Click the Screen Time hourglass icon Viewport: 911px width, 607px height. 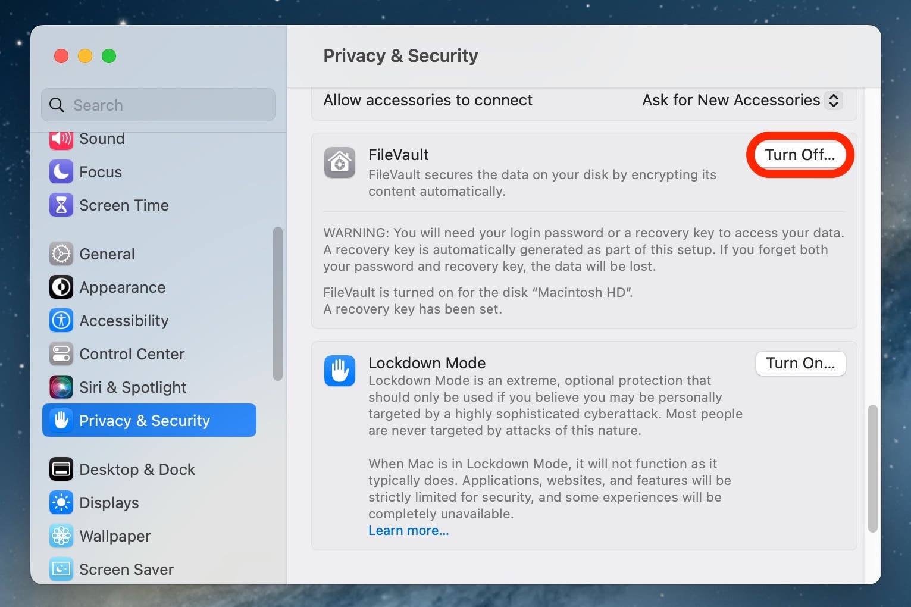pyautogui.click(x=61, y=205)
